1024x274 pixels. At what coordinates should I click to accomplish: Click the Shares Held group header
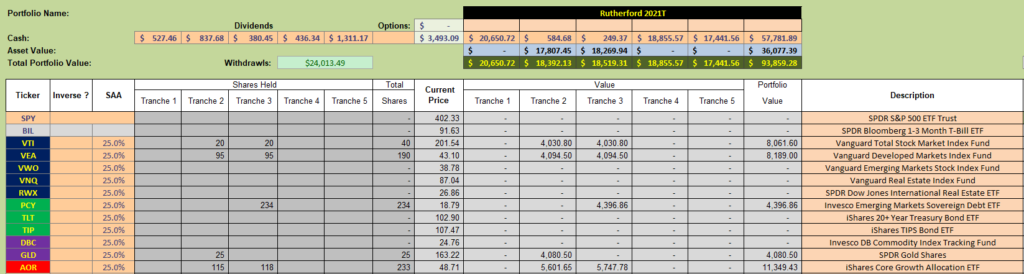tap(254, 85)
